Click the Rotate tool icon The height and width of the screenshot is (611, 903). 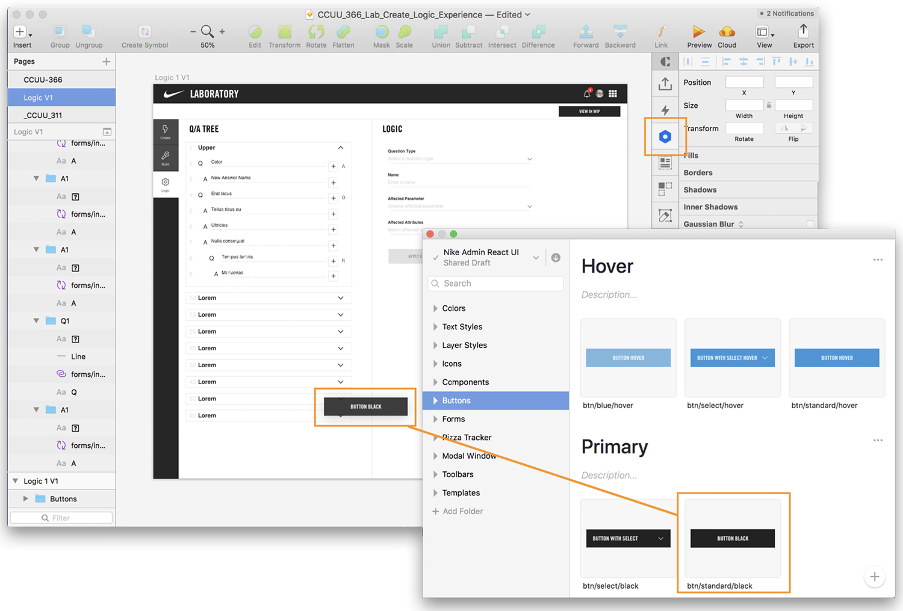(x=316, y=32)
